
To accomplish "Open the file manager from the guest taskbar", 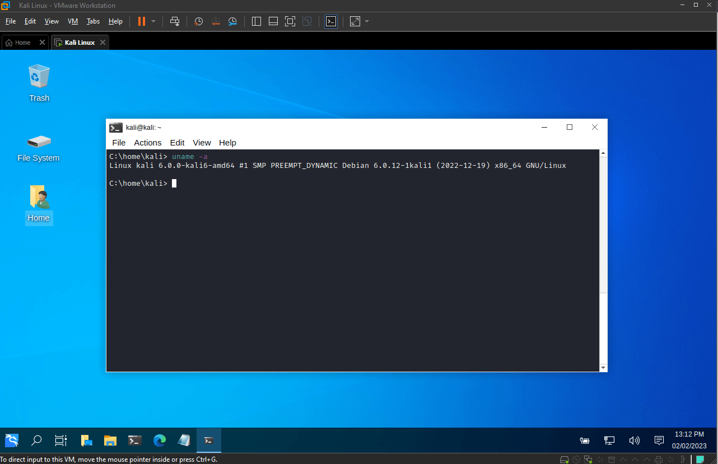I will (110, 440).
